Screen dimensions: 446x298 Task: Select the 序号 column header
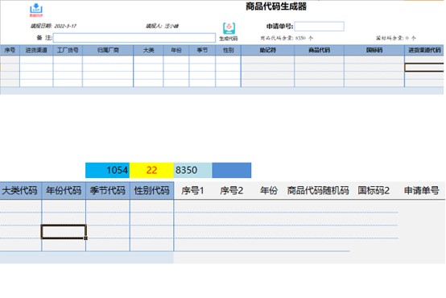pyautogui.click(x=10, y=50)
